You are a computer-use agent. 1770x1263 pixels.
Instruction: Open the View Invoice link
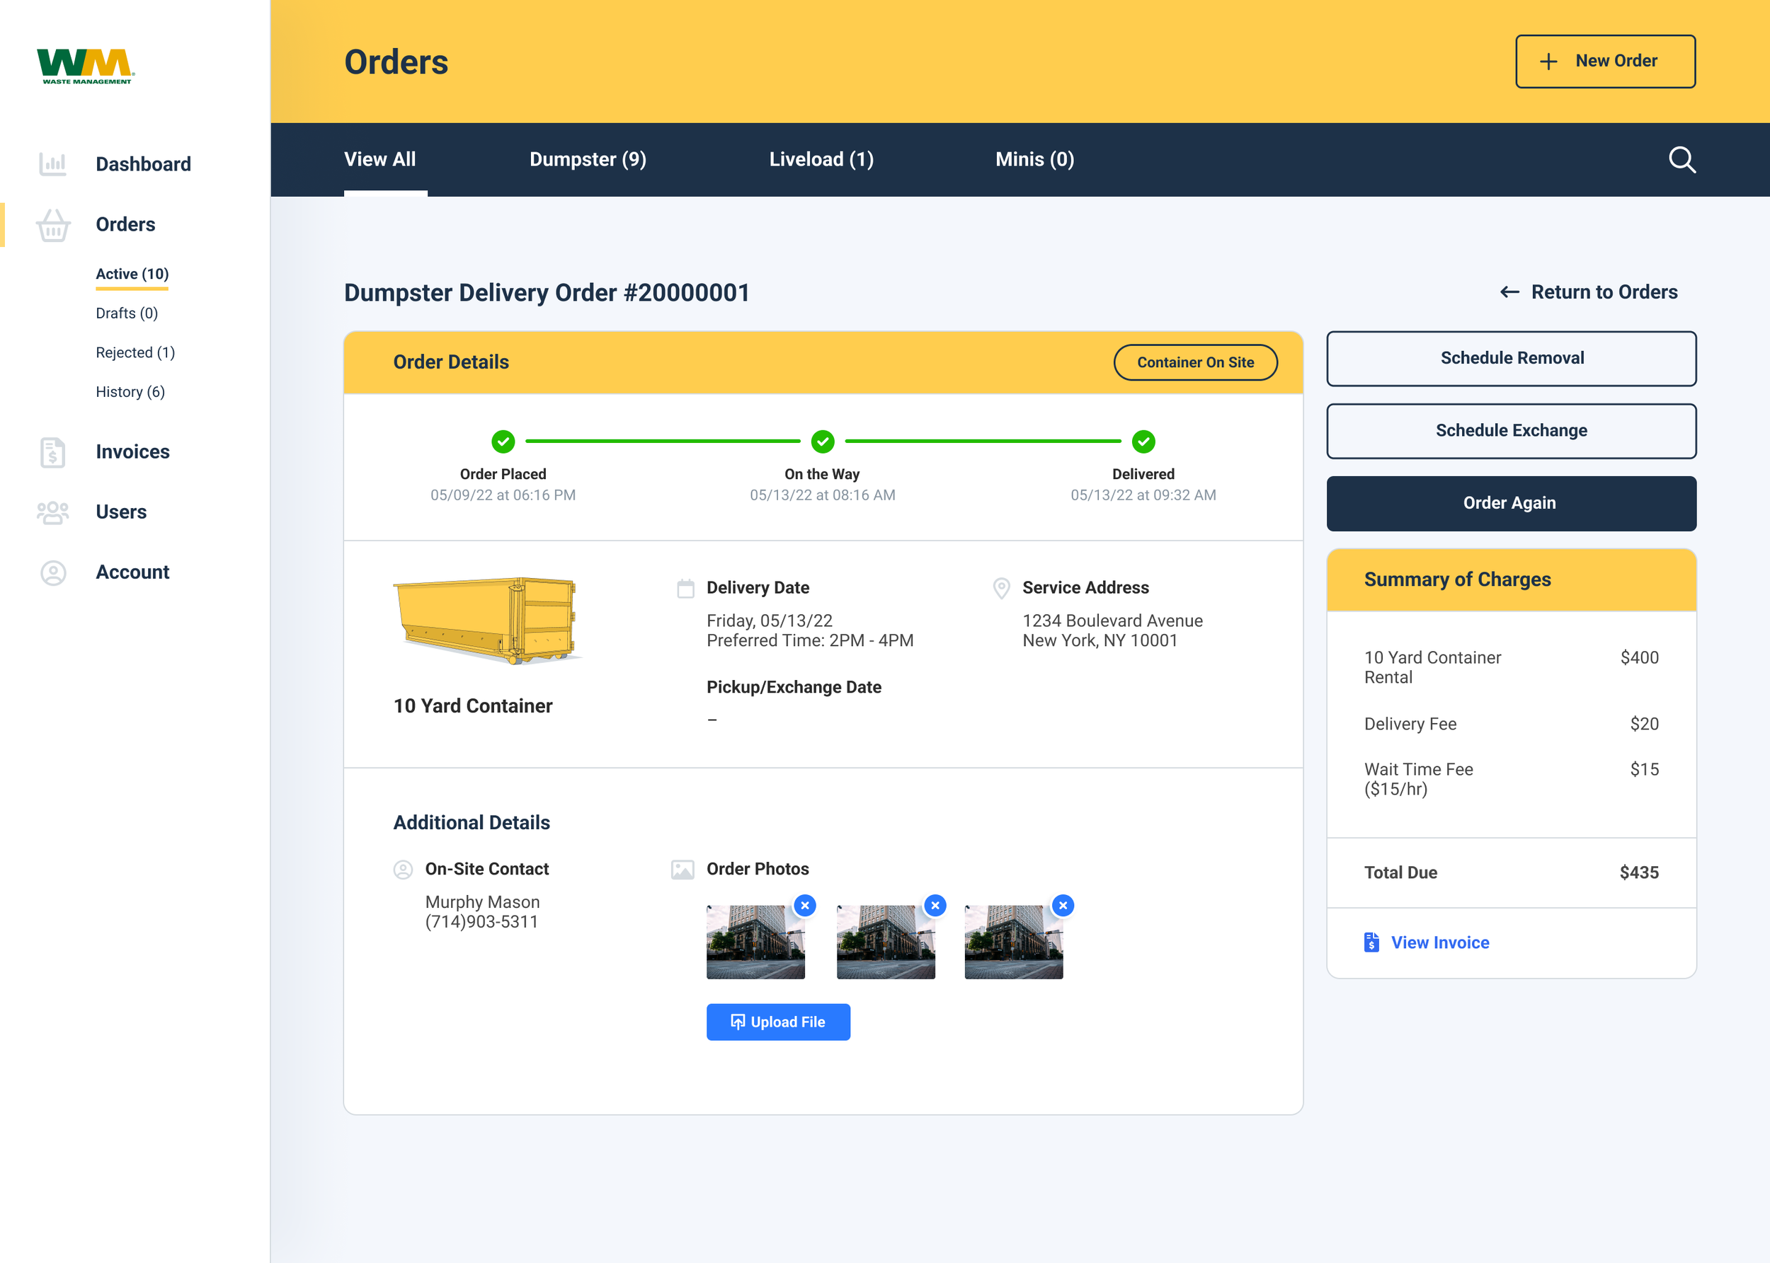pyautogui.click(x=1439, y=942)
